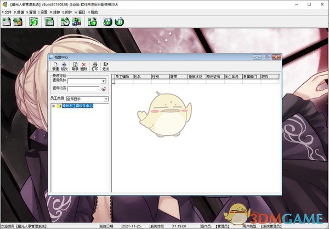Open the M.维护 menu
This screenshot has height=229, width=329.
[x=55, y=13]
